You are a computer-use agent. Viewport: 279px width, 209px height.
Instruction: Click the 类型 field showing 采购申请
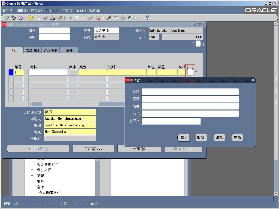(x=107, y=30)
